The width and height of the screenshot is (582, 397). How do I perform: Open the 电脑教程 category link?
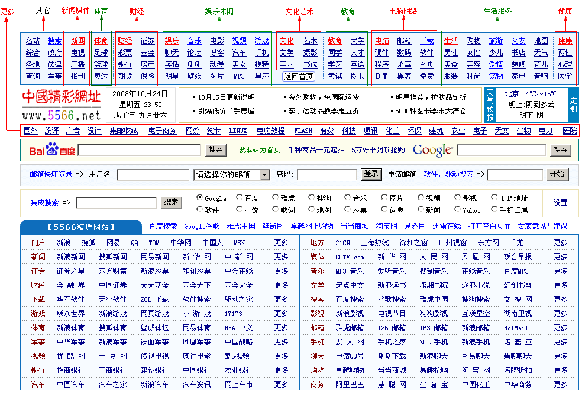coord(270,131)
